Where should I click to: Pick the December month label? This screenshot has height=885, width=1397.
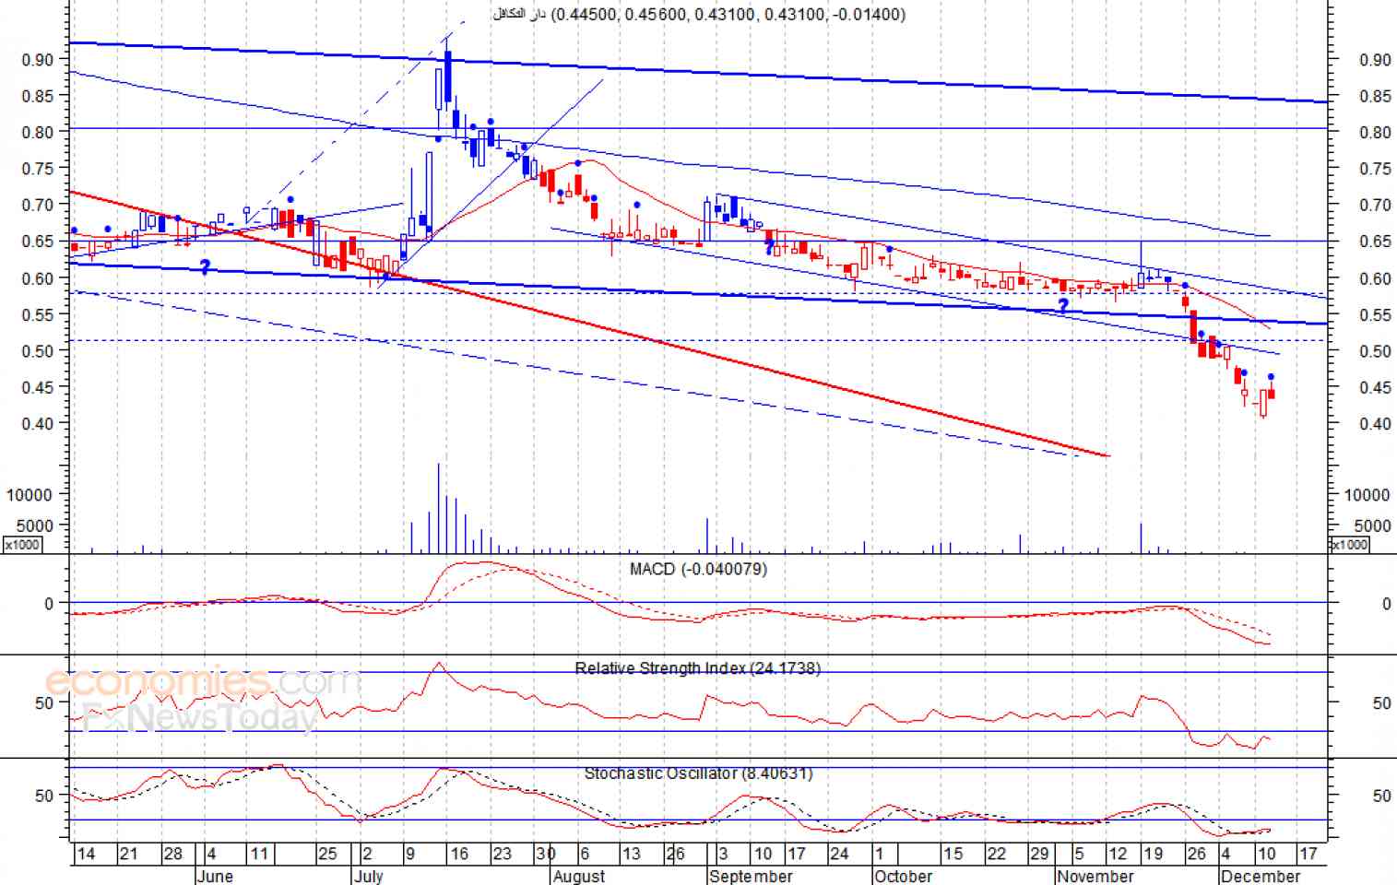click(x=1261, y=876)
